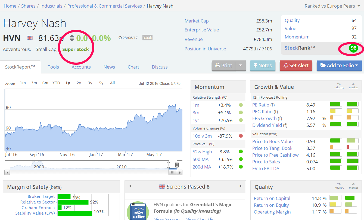The height and width of the screenshot is (223, 364).
Task: Click the up-down price change arrows icon
Action: point(72,38)
